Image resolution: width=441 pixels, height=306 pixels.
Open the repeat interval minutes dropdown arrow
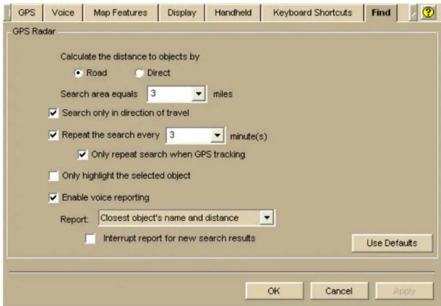217,135
